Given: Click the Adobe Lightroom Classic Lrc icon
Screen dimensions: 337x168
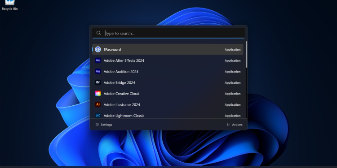Looking at the screenshot, I should (98, 116).
